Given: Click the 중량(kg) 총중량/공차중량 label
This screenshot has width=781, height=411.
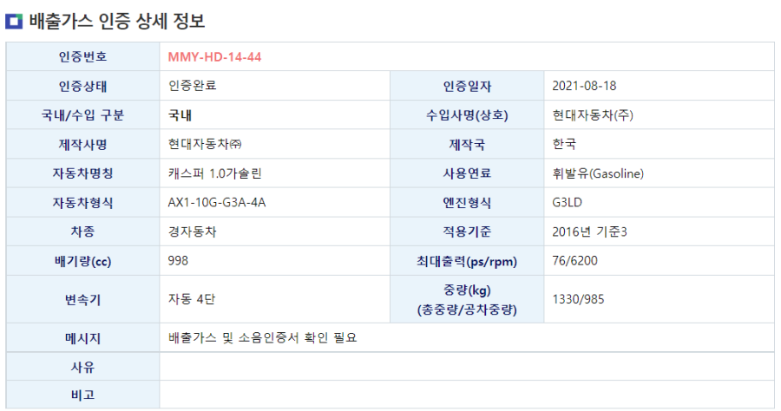Looking at the screenshot, I should [x=467, y=299].
